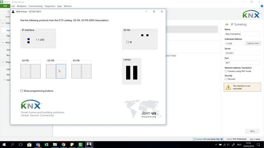Open the Diagnostics menu
Viewport: 264px width, 148px height.
pyautogui.click(x=50, y=6)
